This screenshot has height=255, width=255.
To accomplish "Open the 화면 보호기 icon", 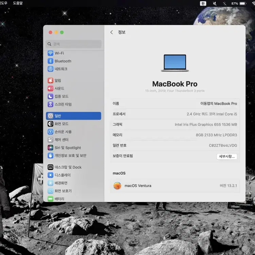I will click(x=50, y=191).
